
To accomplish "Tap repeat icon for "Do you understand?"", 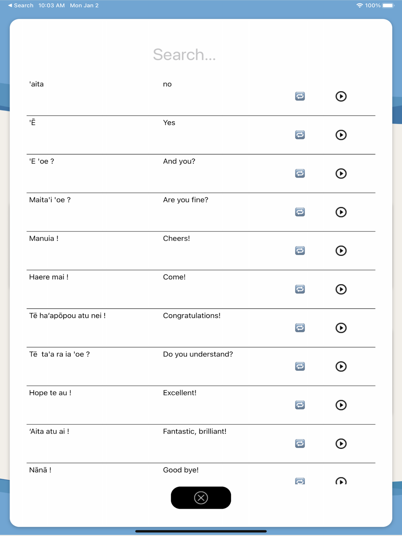I will (x=300, y=366).
